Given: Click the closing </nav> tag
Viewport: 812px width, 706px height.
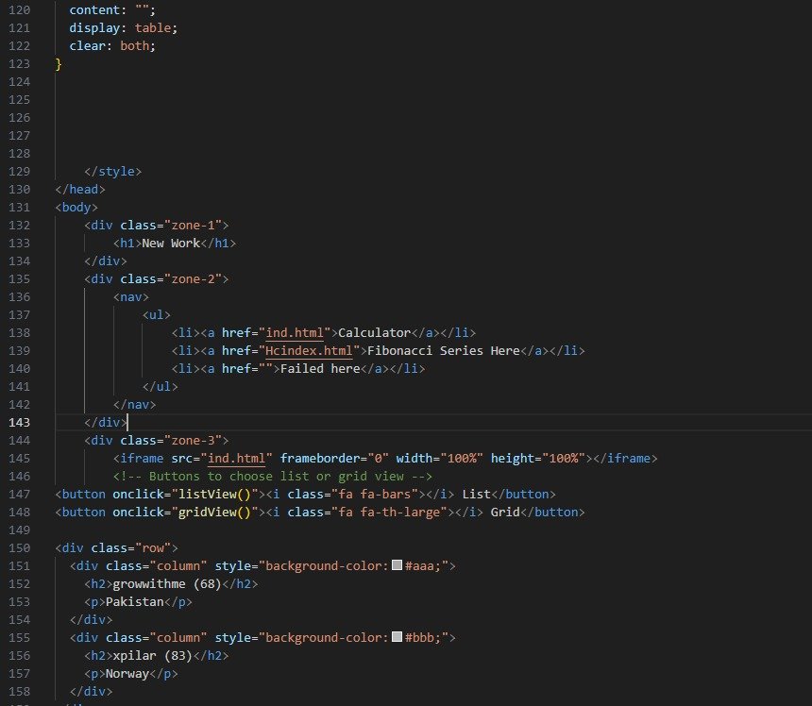Looking at the screenshot, I should point(135,405).
